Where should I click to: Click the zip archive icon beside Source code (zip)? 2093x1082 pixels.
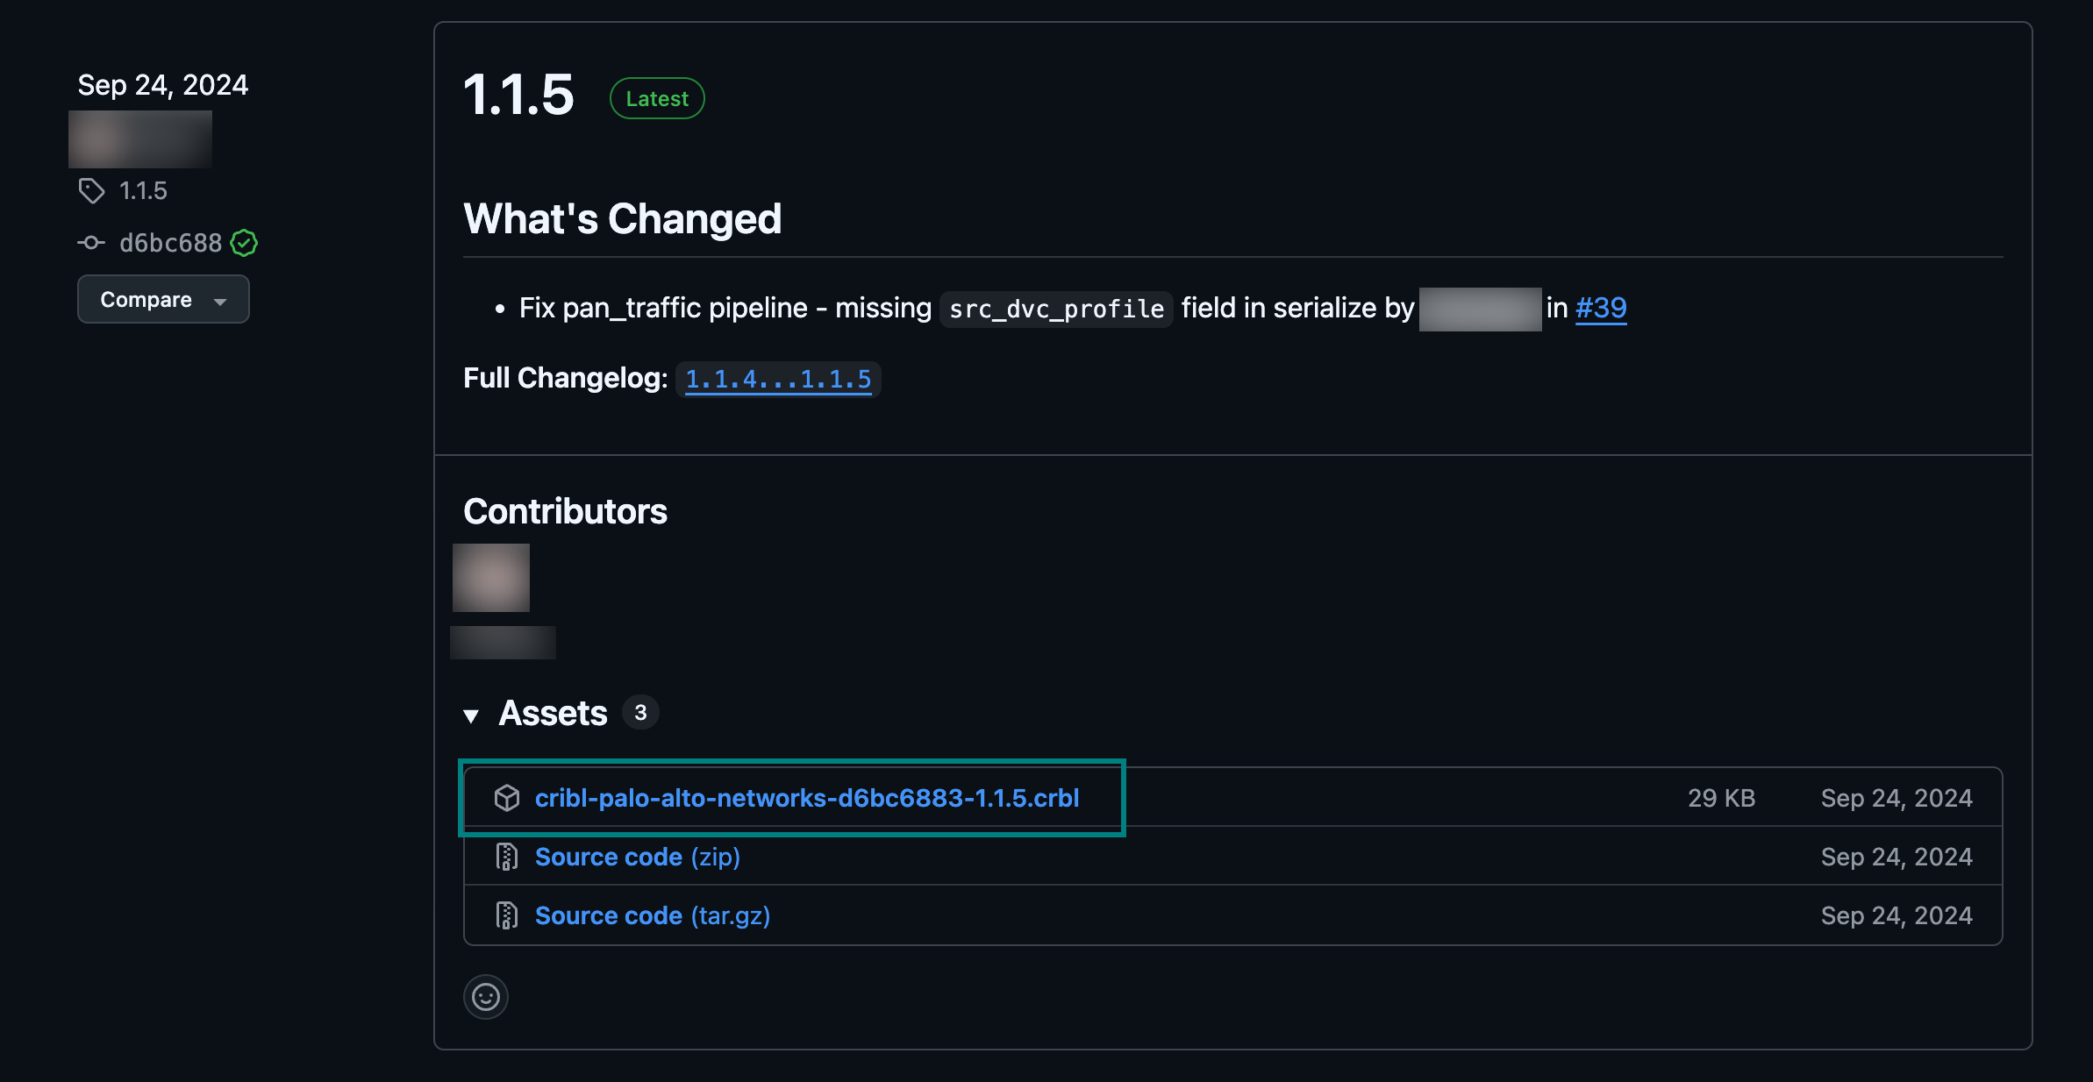pos(507,857)
